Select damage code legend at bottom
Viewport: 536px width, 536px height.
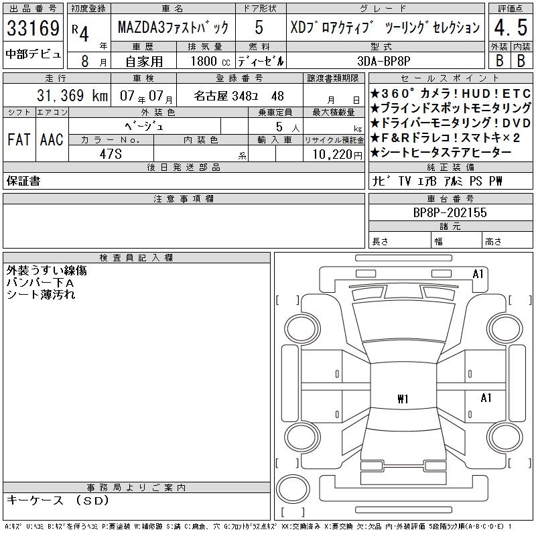coord(258,527)
